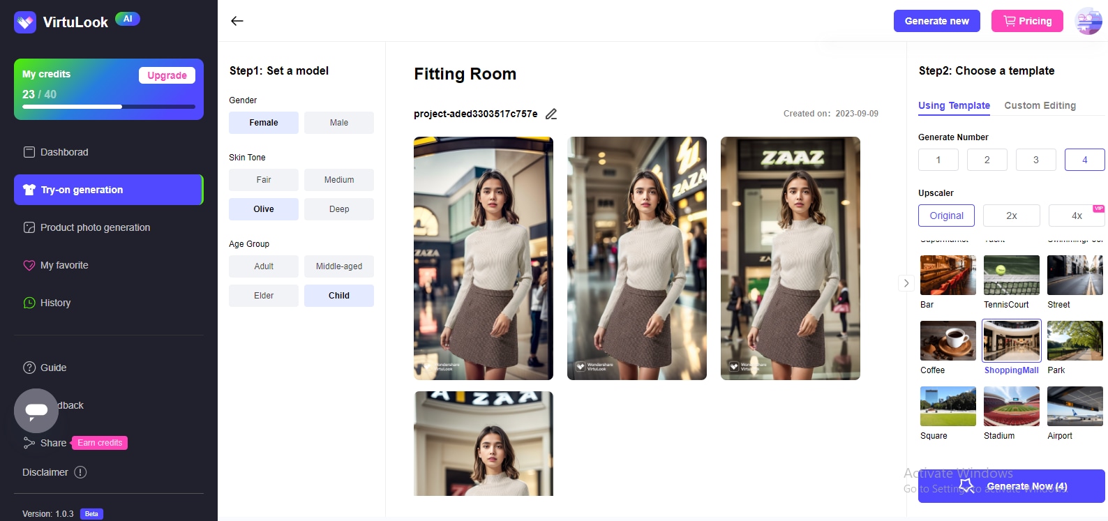
Task: Select the Coffee template thumbnail
Action: point(948,340)
